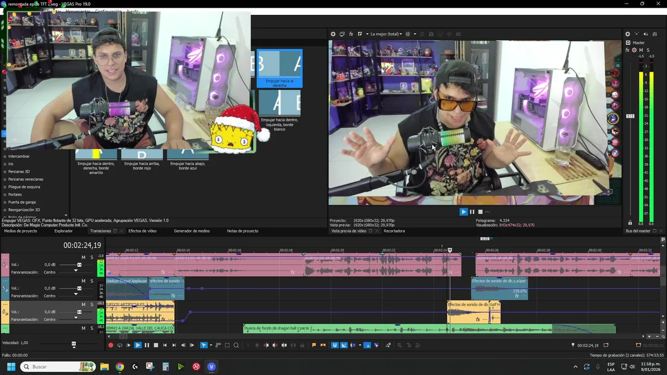This screenshot has height=375, width=667.
Task: Select 'Pliegue de esquina' transition category
Action: tap(24, 186)
